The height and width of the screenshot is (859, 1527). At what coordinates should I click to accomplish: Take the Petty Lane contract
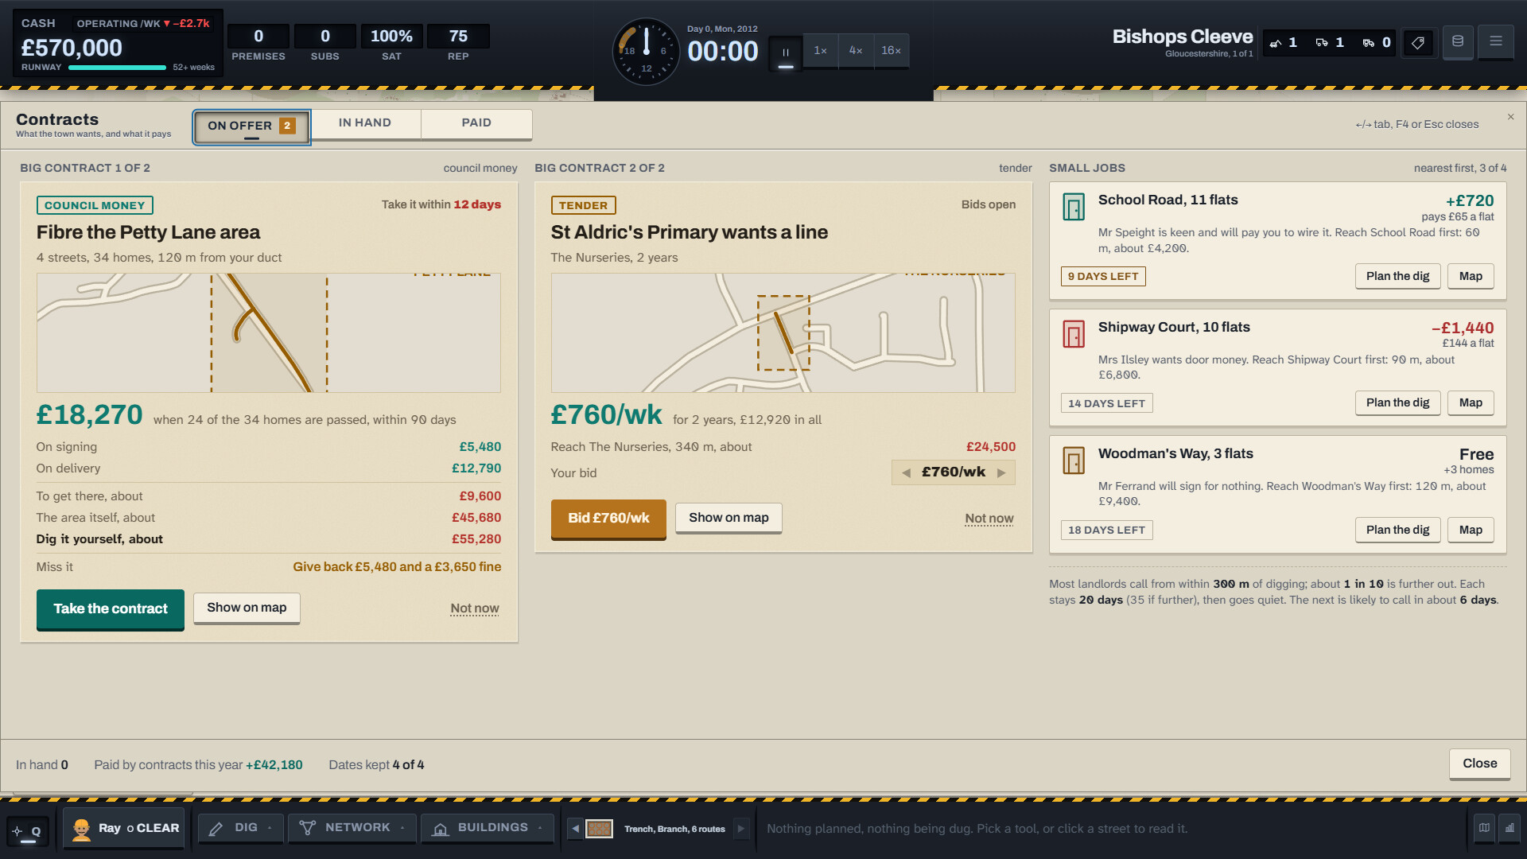[x=111, y=609]
